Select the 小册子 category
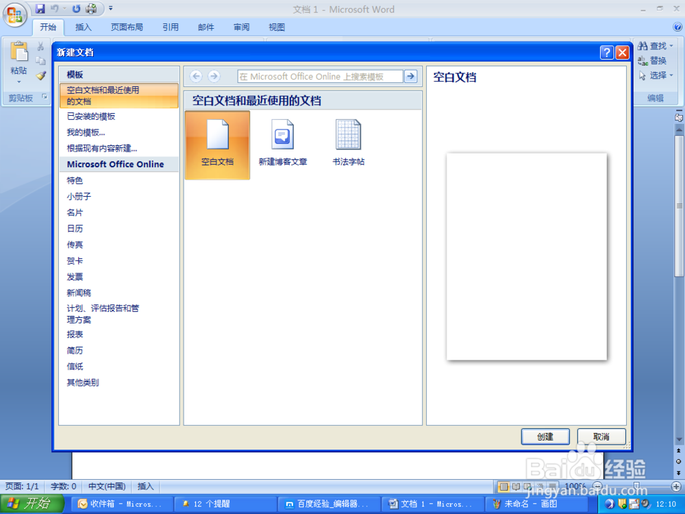Viewport: 685px width, 514px height. coord(79,197)
